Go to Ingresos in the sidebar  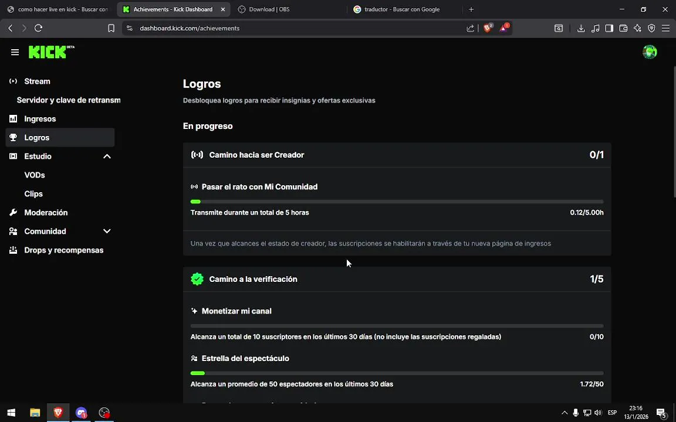click(40, 119)
